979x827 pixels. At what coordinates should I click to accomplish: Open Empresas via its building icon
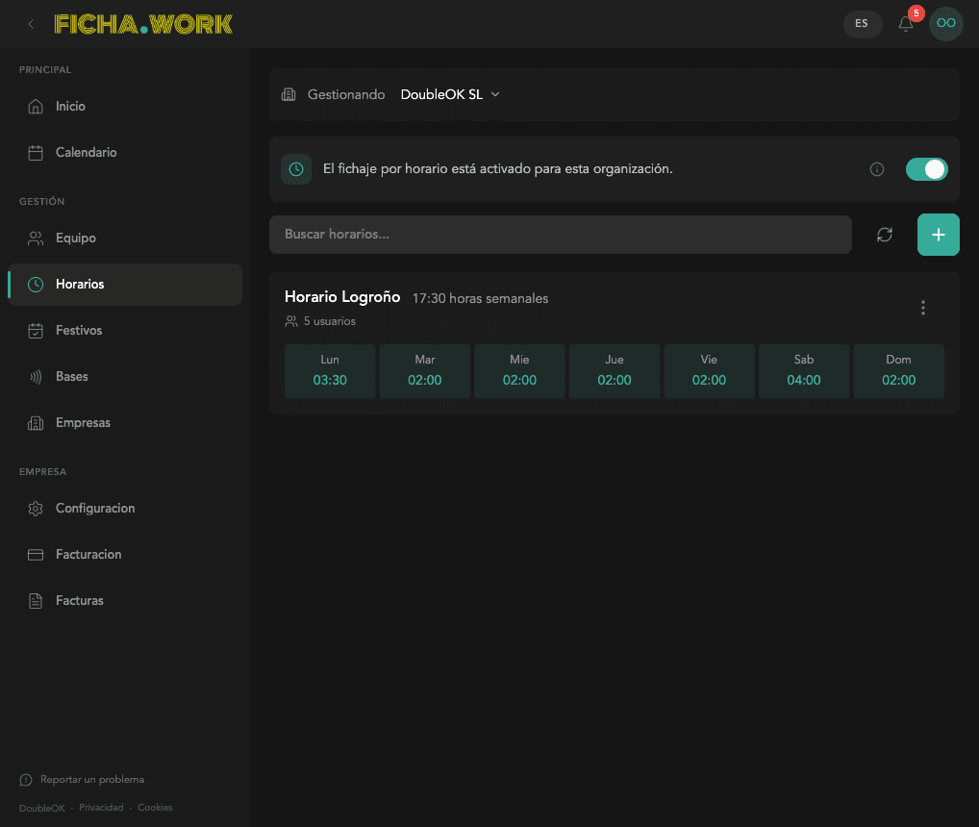coord(37,422)
